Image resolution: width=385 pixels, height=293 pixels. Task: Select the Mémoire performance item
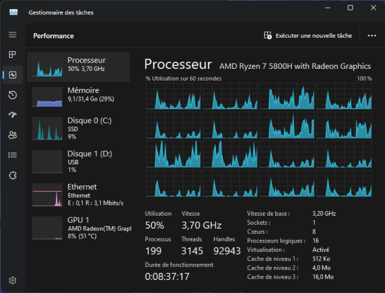79,97
